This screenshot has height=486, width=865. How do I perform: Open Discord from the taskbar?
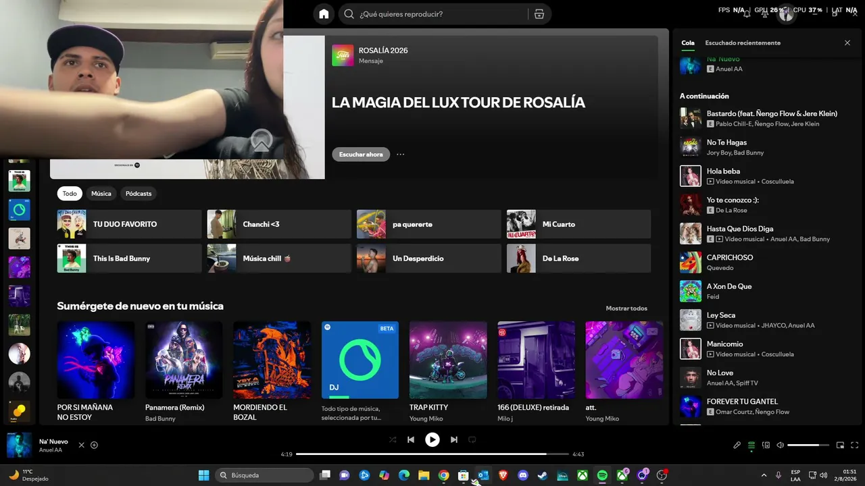coord(522,475)
